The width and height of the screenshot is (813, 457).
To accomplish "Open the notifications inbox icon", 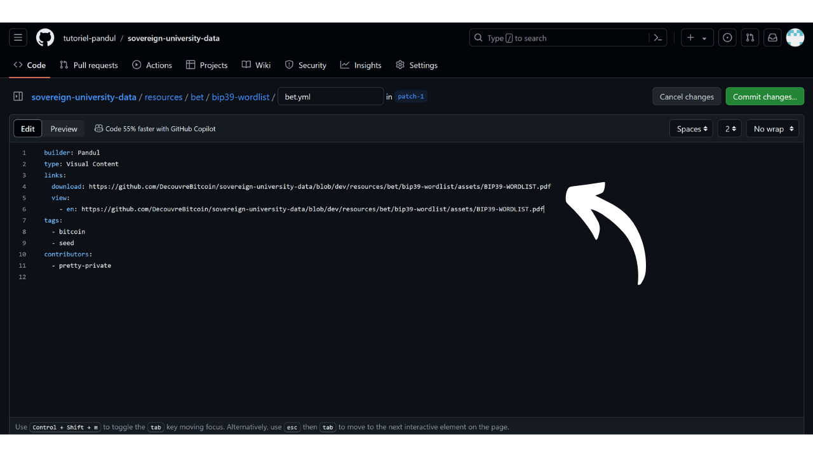I will coord(772,38).
